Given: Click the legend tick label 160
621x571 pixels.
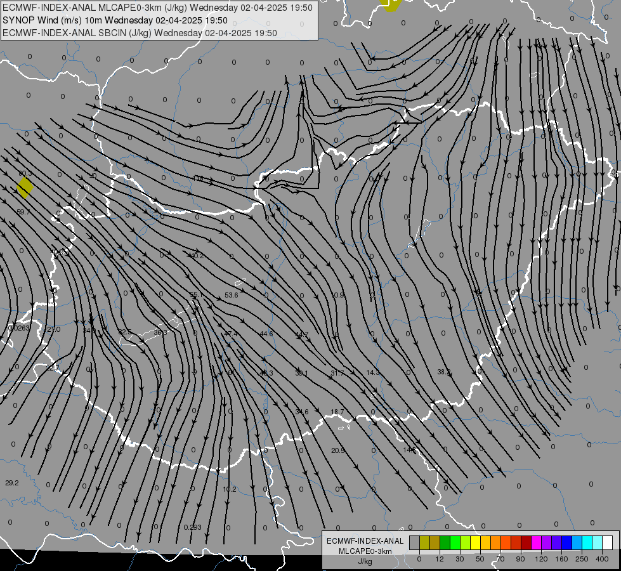Looking at the screenshot, I should pyautogui.click(x=561, y=559).
